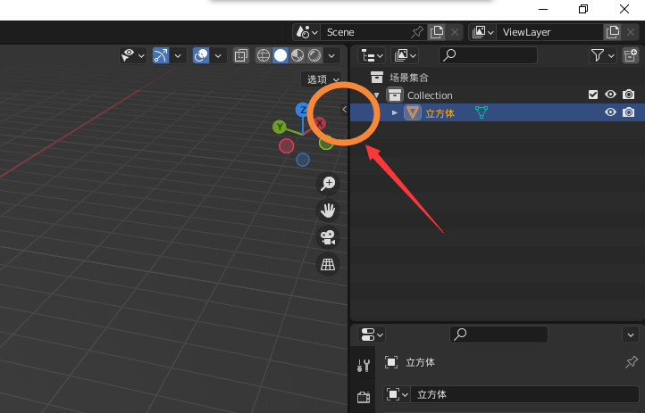
Task: Open outliner editor type dropdown
Action: tap(372, 55)
